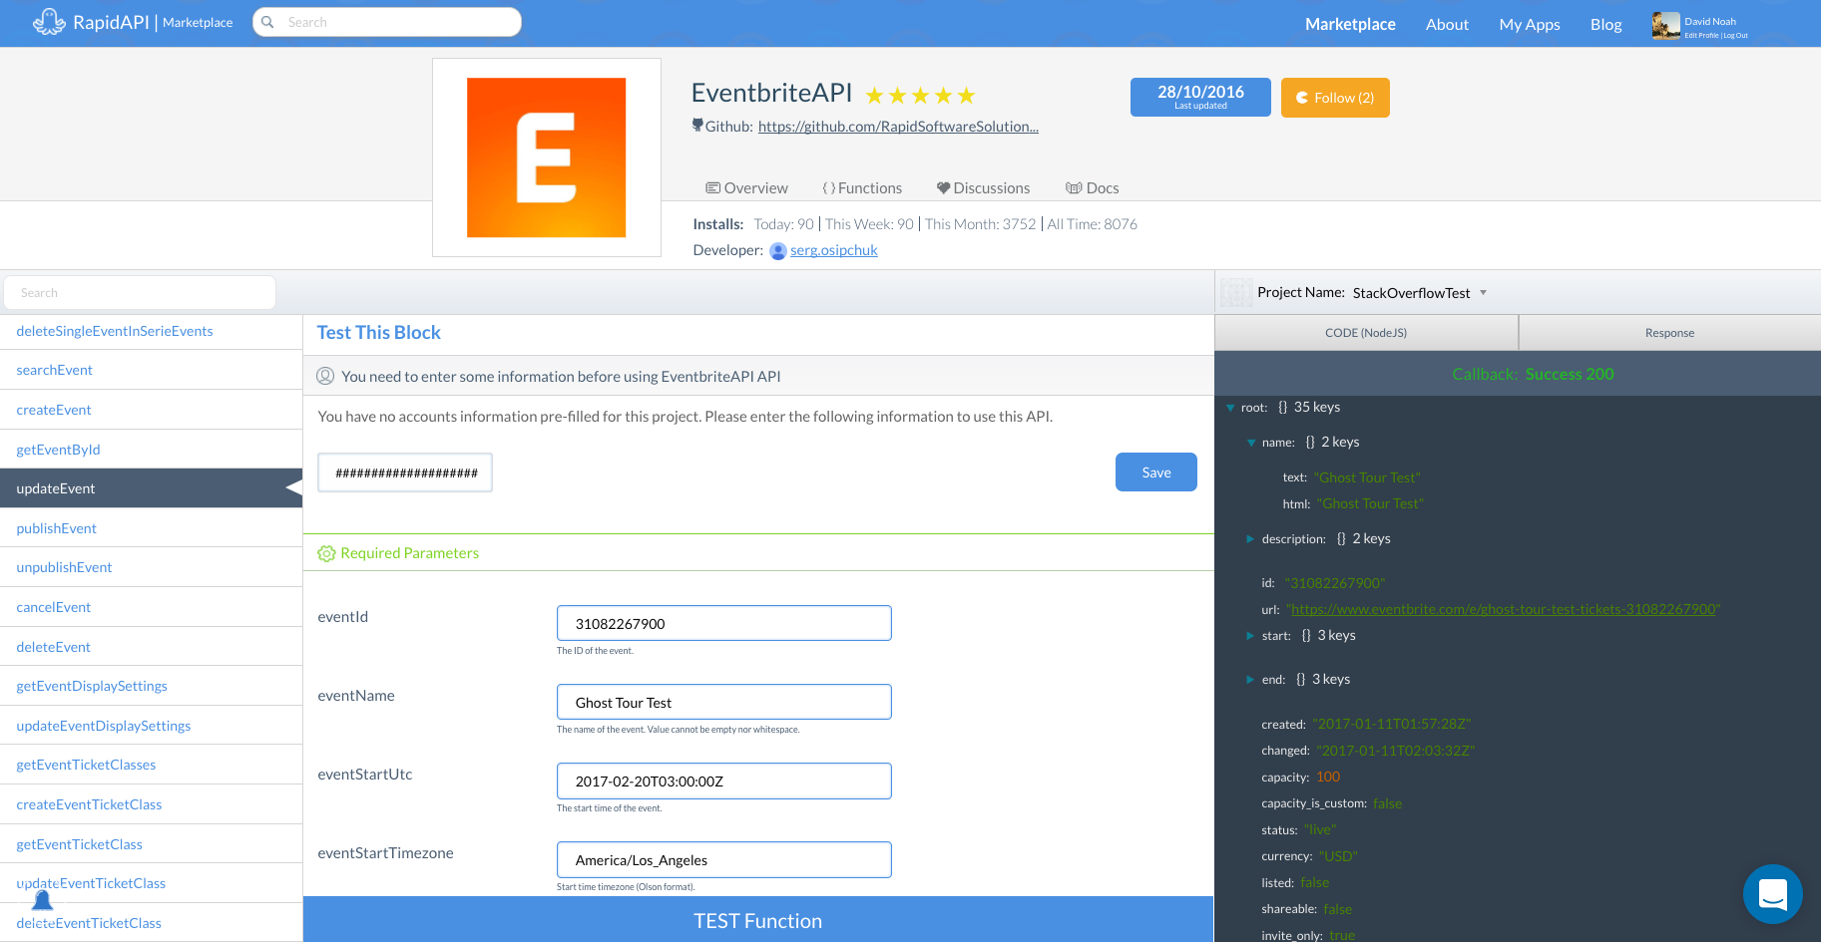Select deleteEventTicketClass function

(x=151, y=923)
